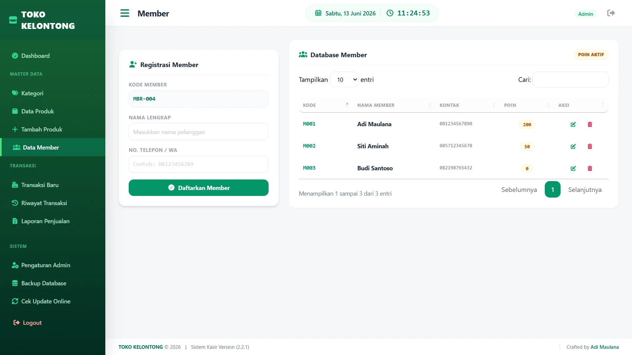
Task: Click member code M001
Action: point(309,124)
